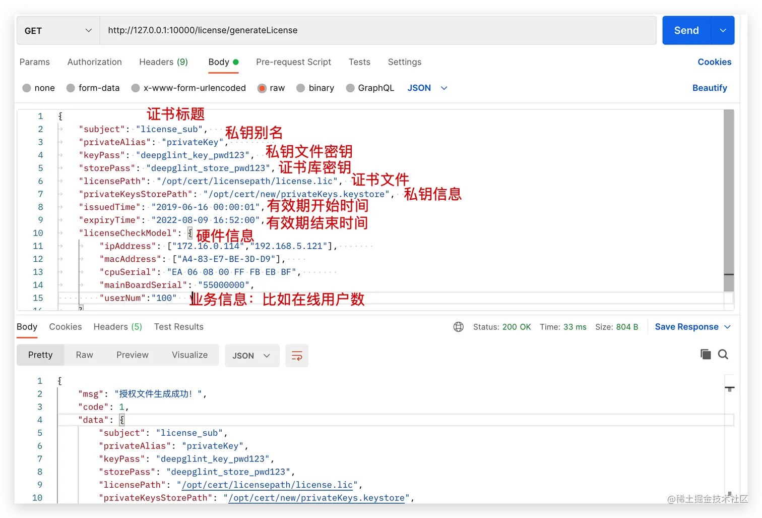Viewport: 762px width, 518px height.
Task: Toggle the response line-wrap icon button
Action: 297,356
